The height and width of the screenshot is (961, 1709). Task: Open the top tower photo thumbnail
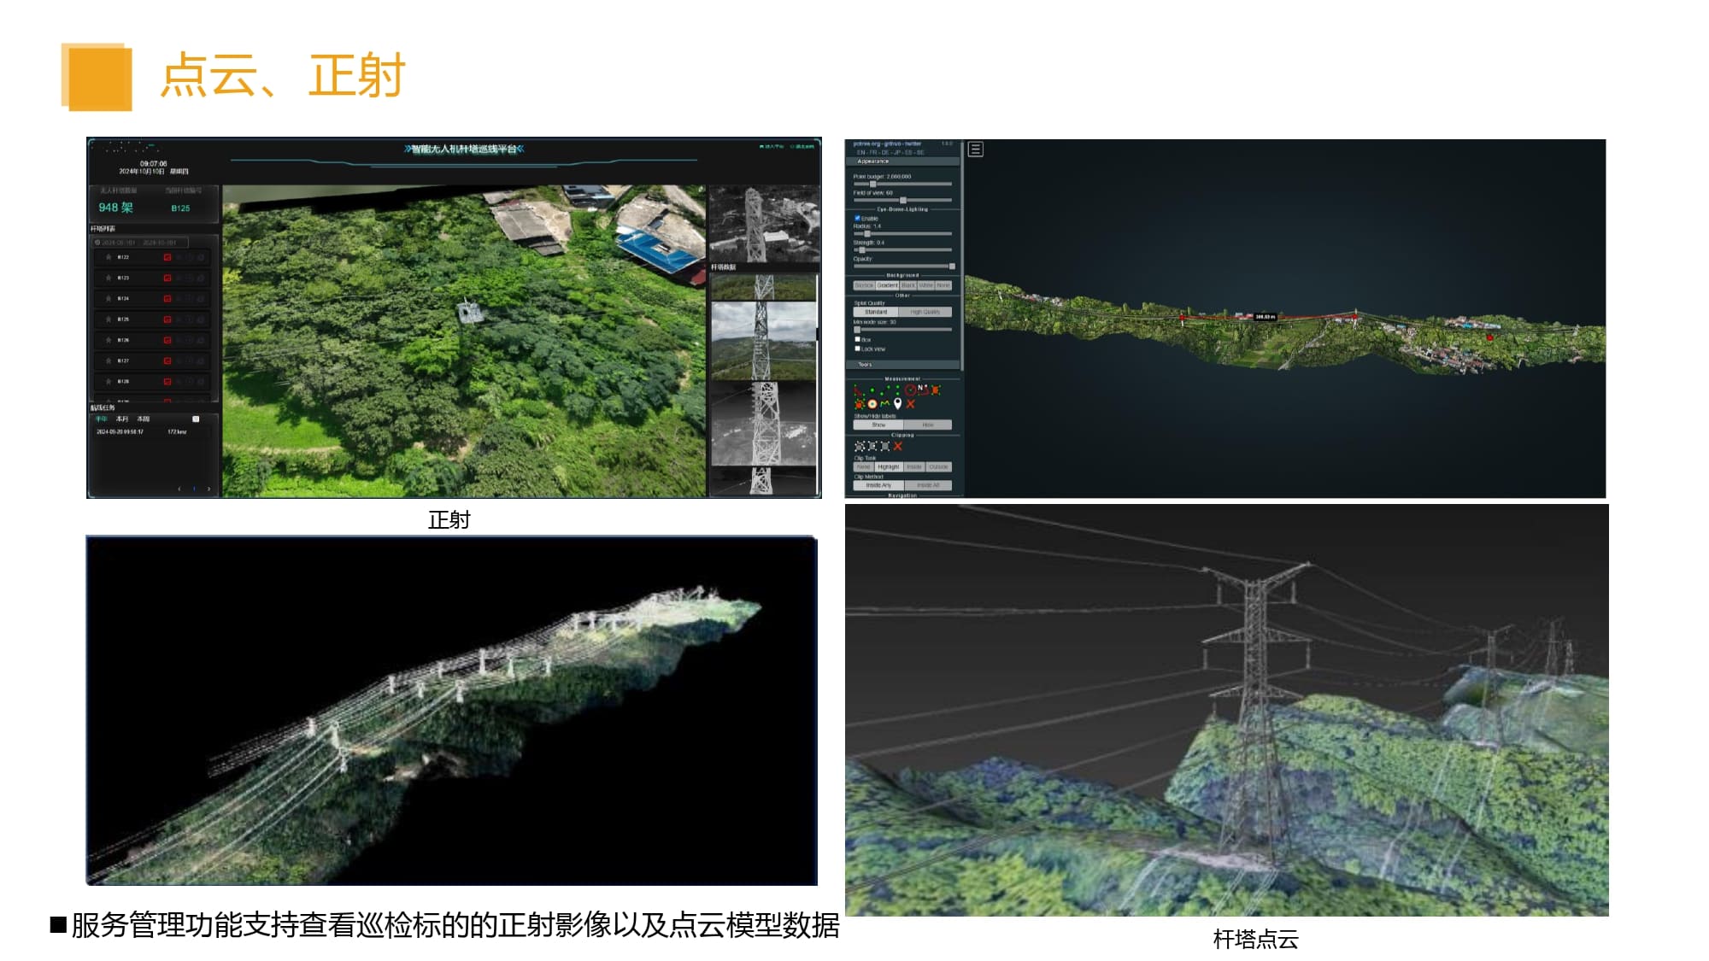pyautogui.click(x=764, y=224)
